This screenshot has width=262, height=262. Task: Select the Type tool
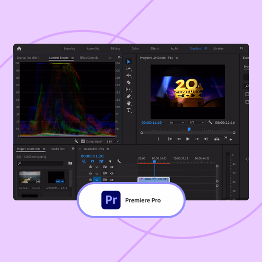pos(129,110)
